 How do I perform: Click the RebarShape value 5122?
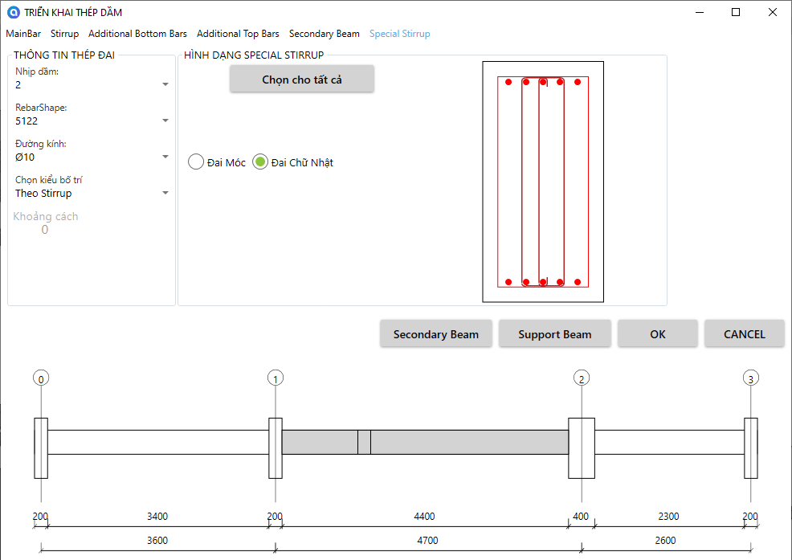27,121
